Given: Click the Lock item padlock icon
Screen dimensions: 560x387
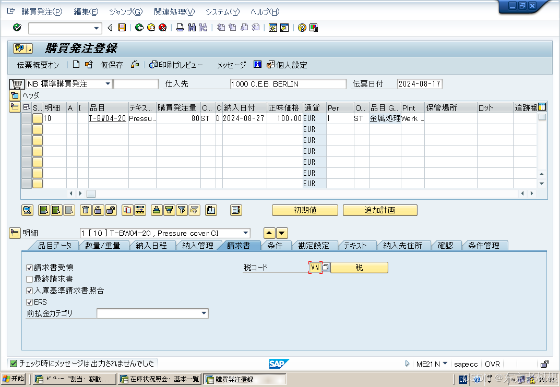Looking at the screenshot, I should coord(98,210).
